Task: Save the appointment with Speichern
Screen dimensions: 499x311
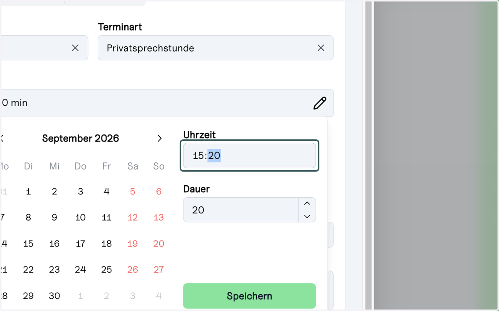Action: point(249,296)
